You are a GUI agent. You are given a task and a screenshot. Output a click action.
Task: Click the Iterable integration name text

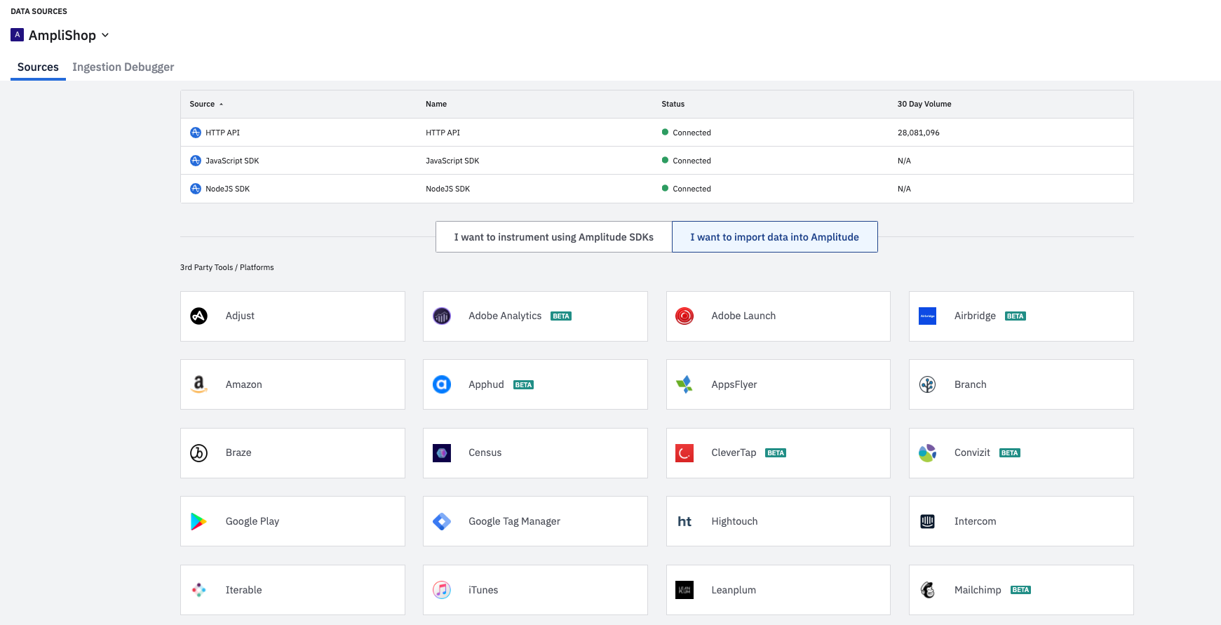click(244, 590)
